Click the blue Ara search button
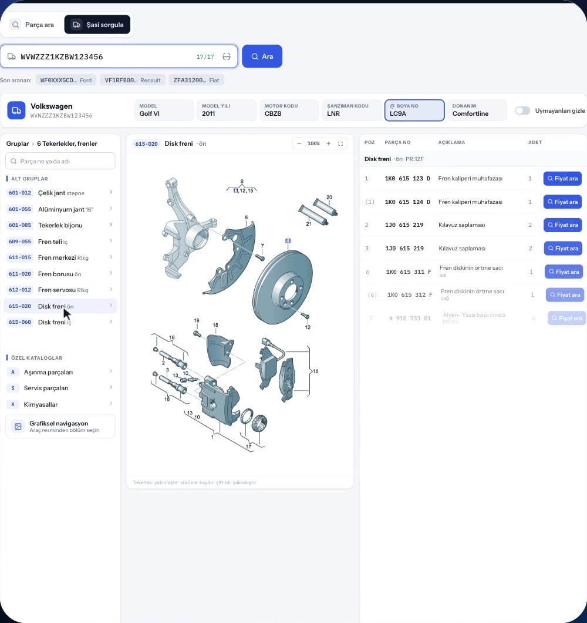587x623 pixels. tap(262, 56)
